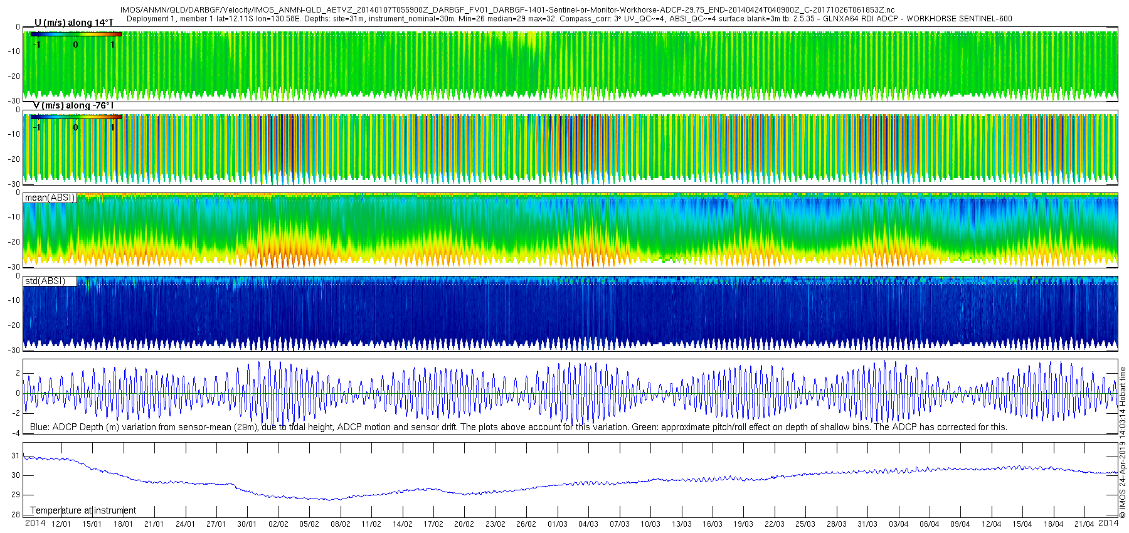Click the '24/01' date tick label
The height and width of the screenshot is (533, 1129).
(185, 524)
